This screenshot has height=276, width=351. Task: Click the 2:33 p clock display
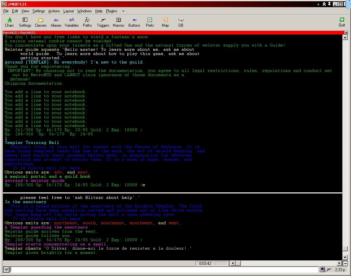[340, 270]
